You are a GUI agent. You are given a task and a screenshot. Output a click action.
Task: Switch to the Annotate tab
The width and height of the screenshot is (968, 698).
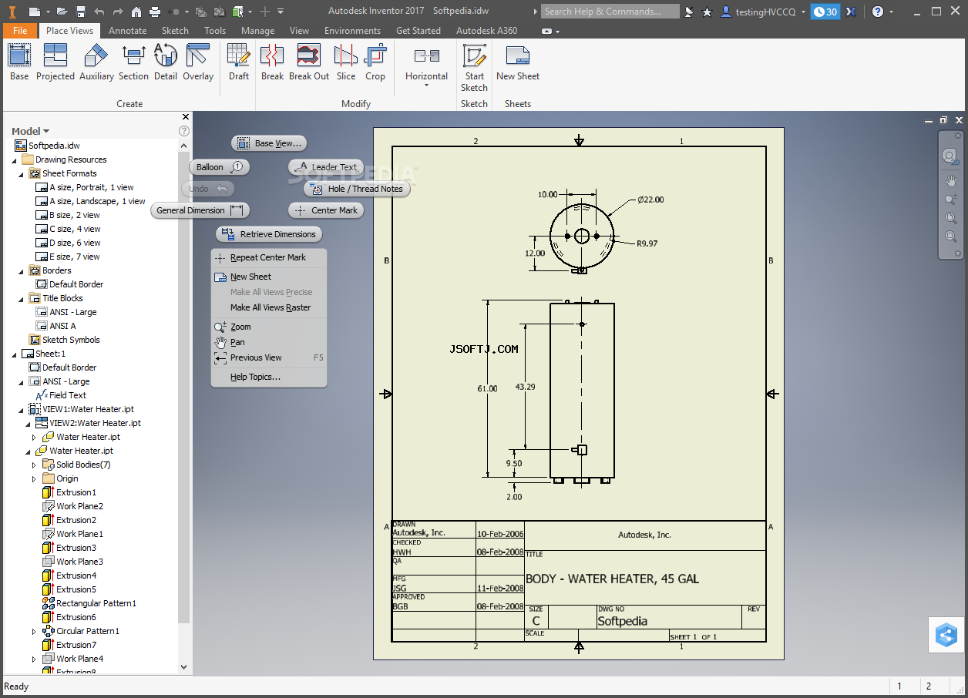[x=128, y=31]
